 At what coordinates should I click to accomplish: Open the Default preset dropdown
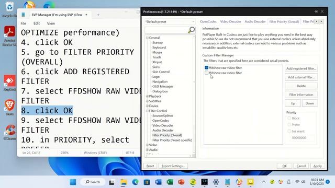click(170, 22)
